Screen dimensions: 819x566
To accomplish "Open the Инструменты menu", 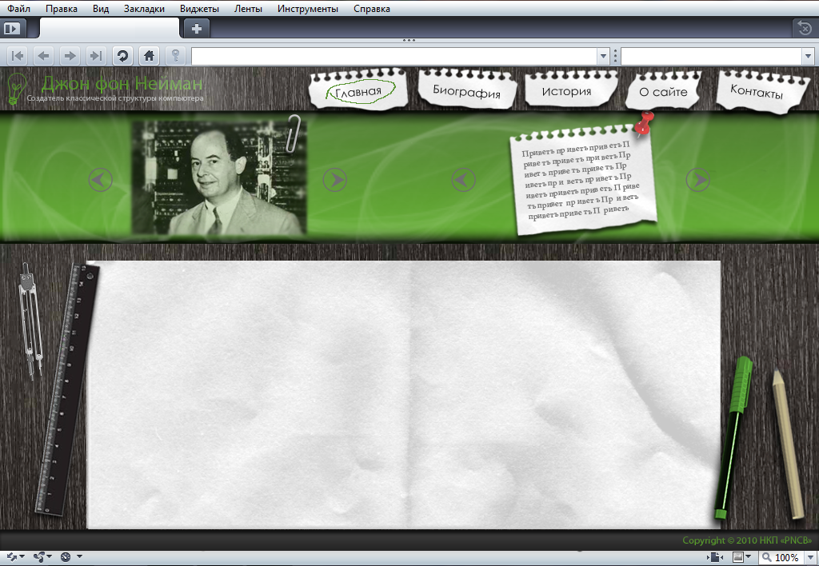I will pos(307,9).
